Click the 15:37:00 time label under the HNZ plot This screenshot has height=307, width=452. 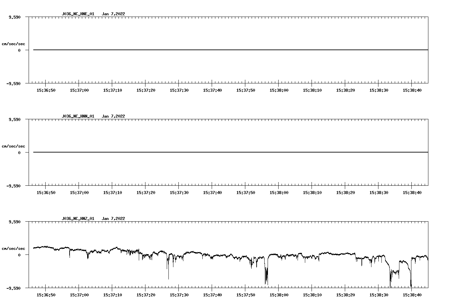(79, 295)
